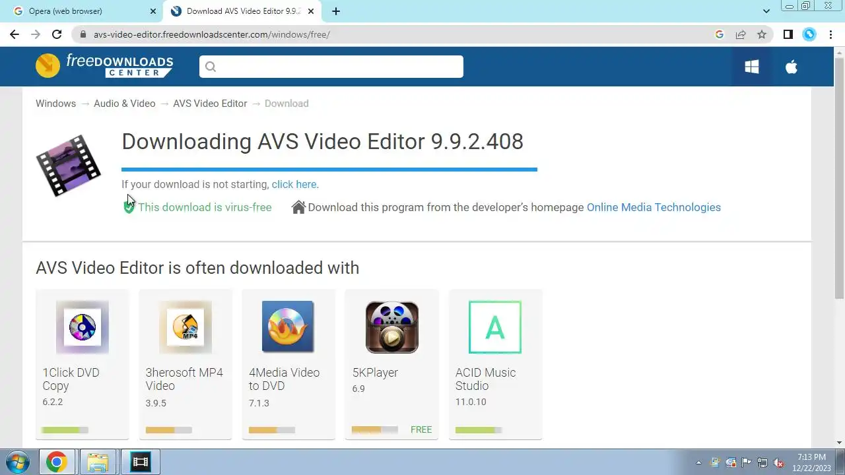Click the ACID Music Studio rating bar
This screenshot has width=845, height=475.
pos(479,430)
